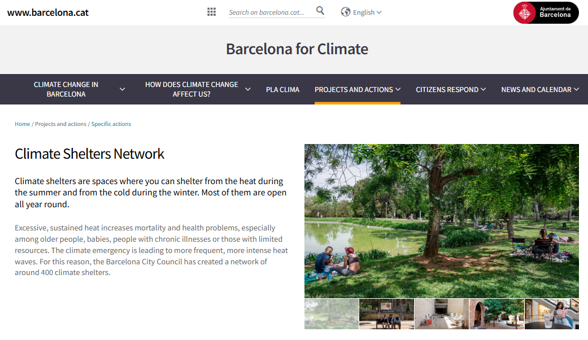Select the woman reading thumbnail
The width and height of the screenshot is (588, 340).
(x=551, y=314)
